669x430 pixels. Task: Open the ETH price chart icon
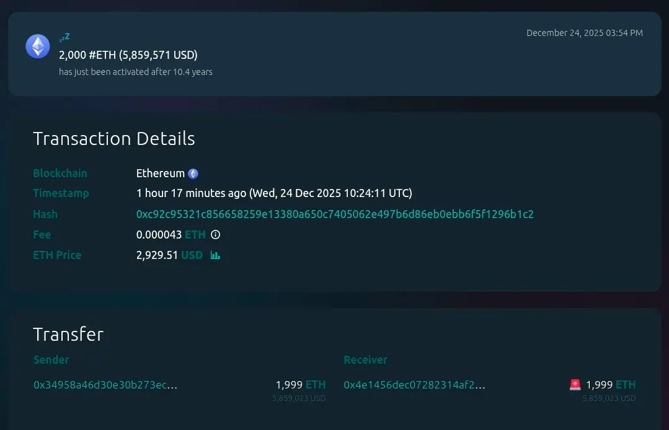(x=216, y=255)
